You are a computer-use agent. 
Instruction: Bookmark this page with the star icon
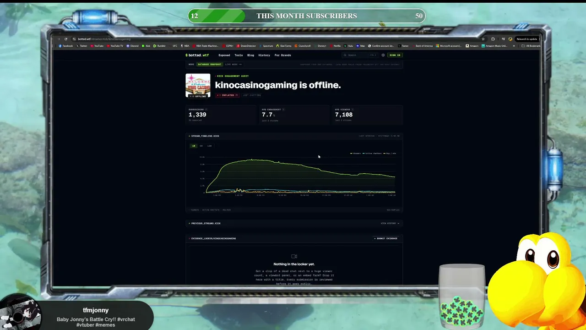coord(483,39)
